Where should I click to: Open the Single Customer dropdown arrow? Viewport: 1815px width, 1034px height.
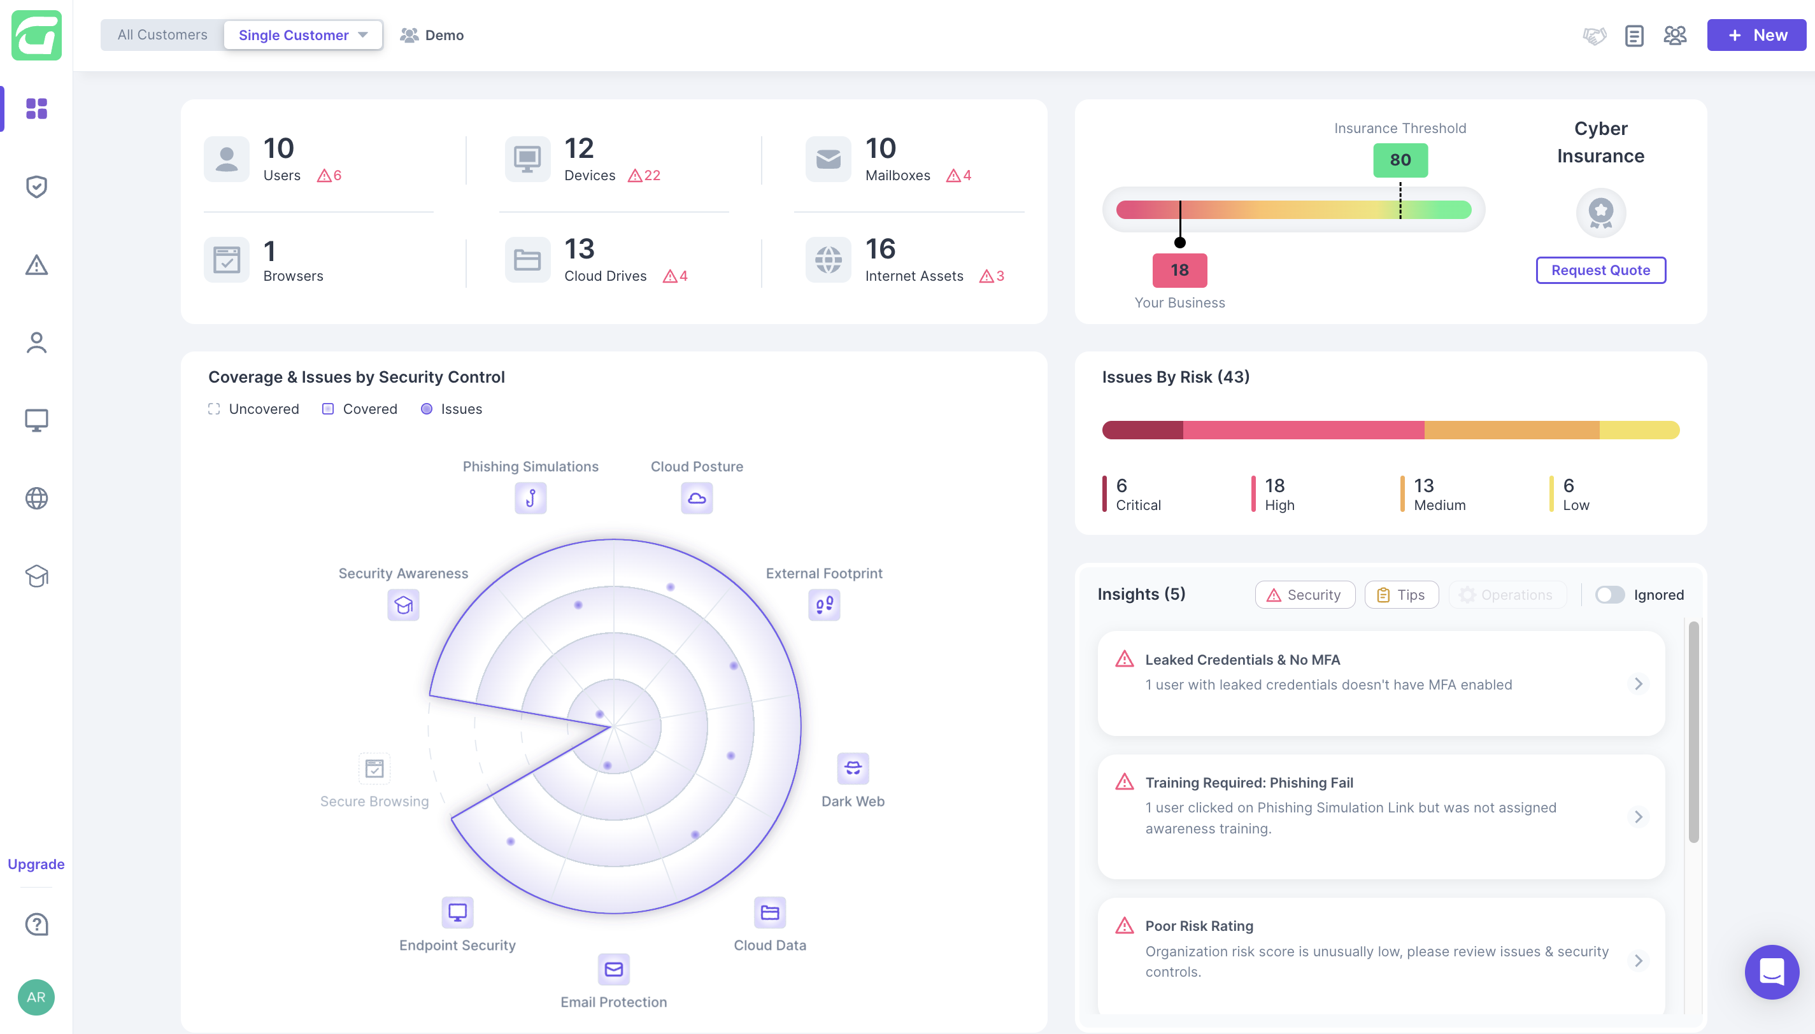tap(363, 35)
